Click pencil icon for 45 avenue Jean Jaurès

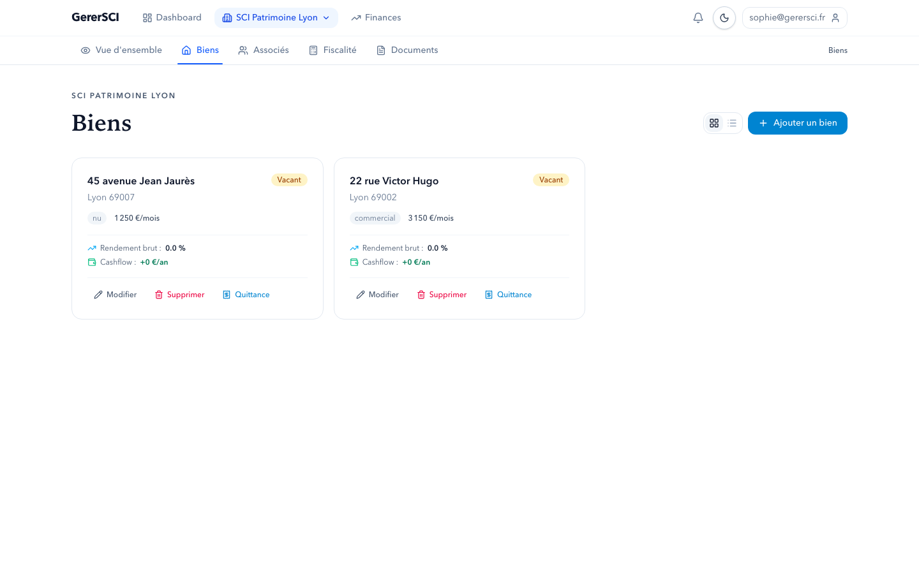click(x=98, y=295)
